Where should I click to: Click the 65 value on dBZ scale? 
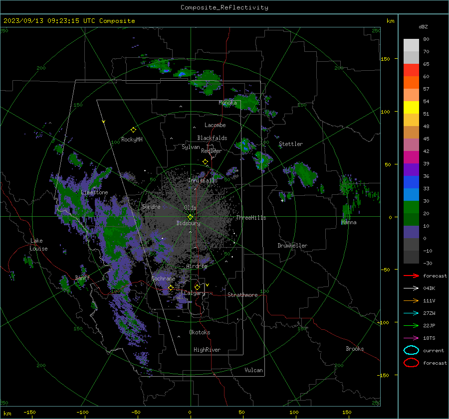click(426, 64)
